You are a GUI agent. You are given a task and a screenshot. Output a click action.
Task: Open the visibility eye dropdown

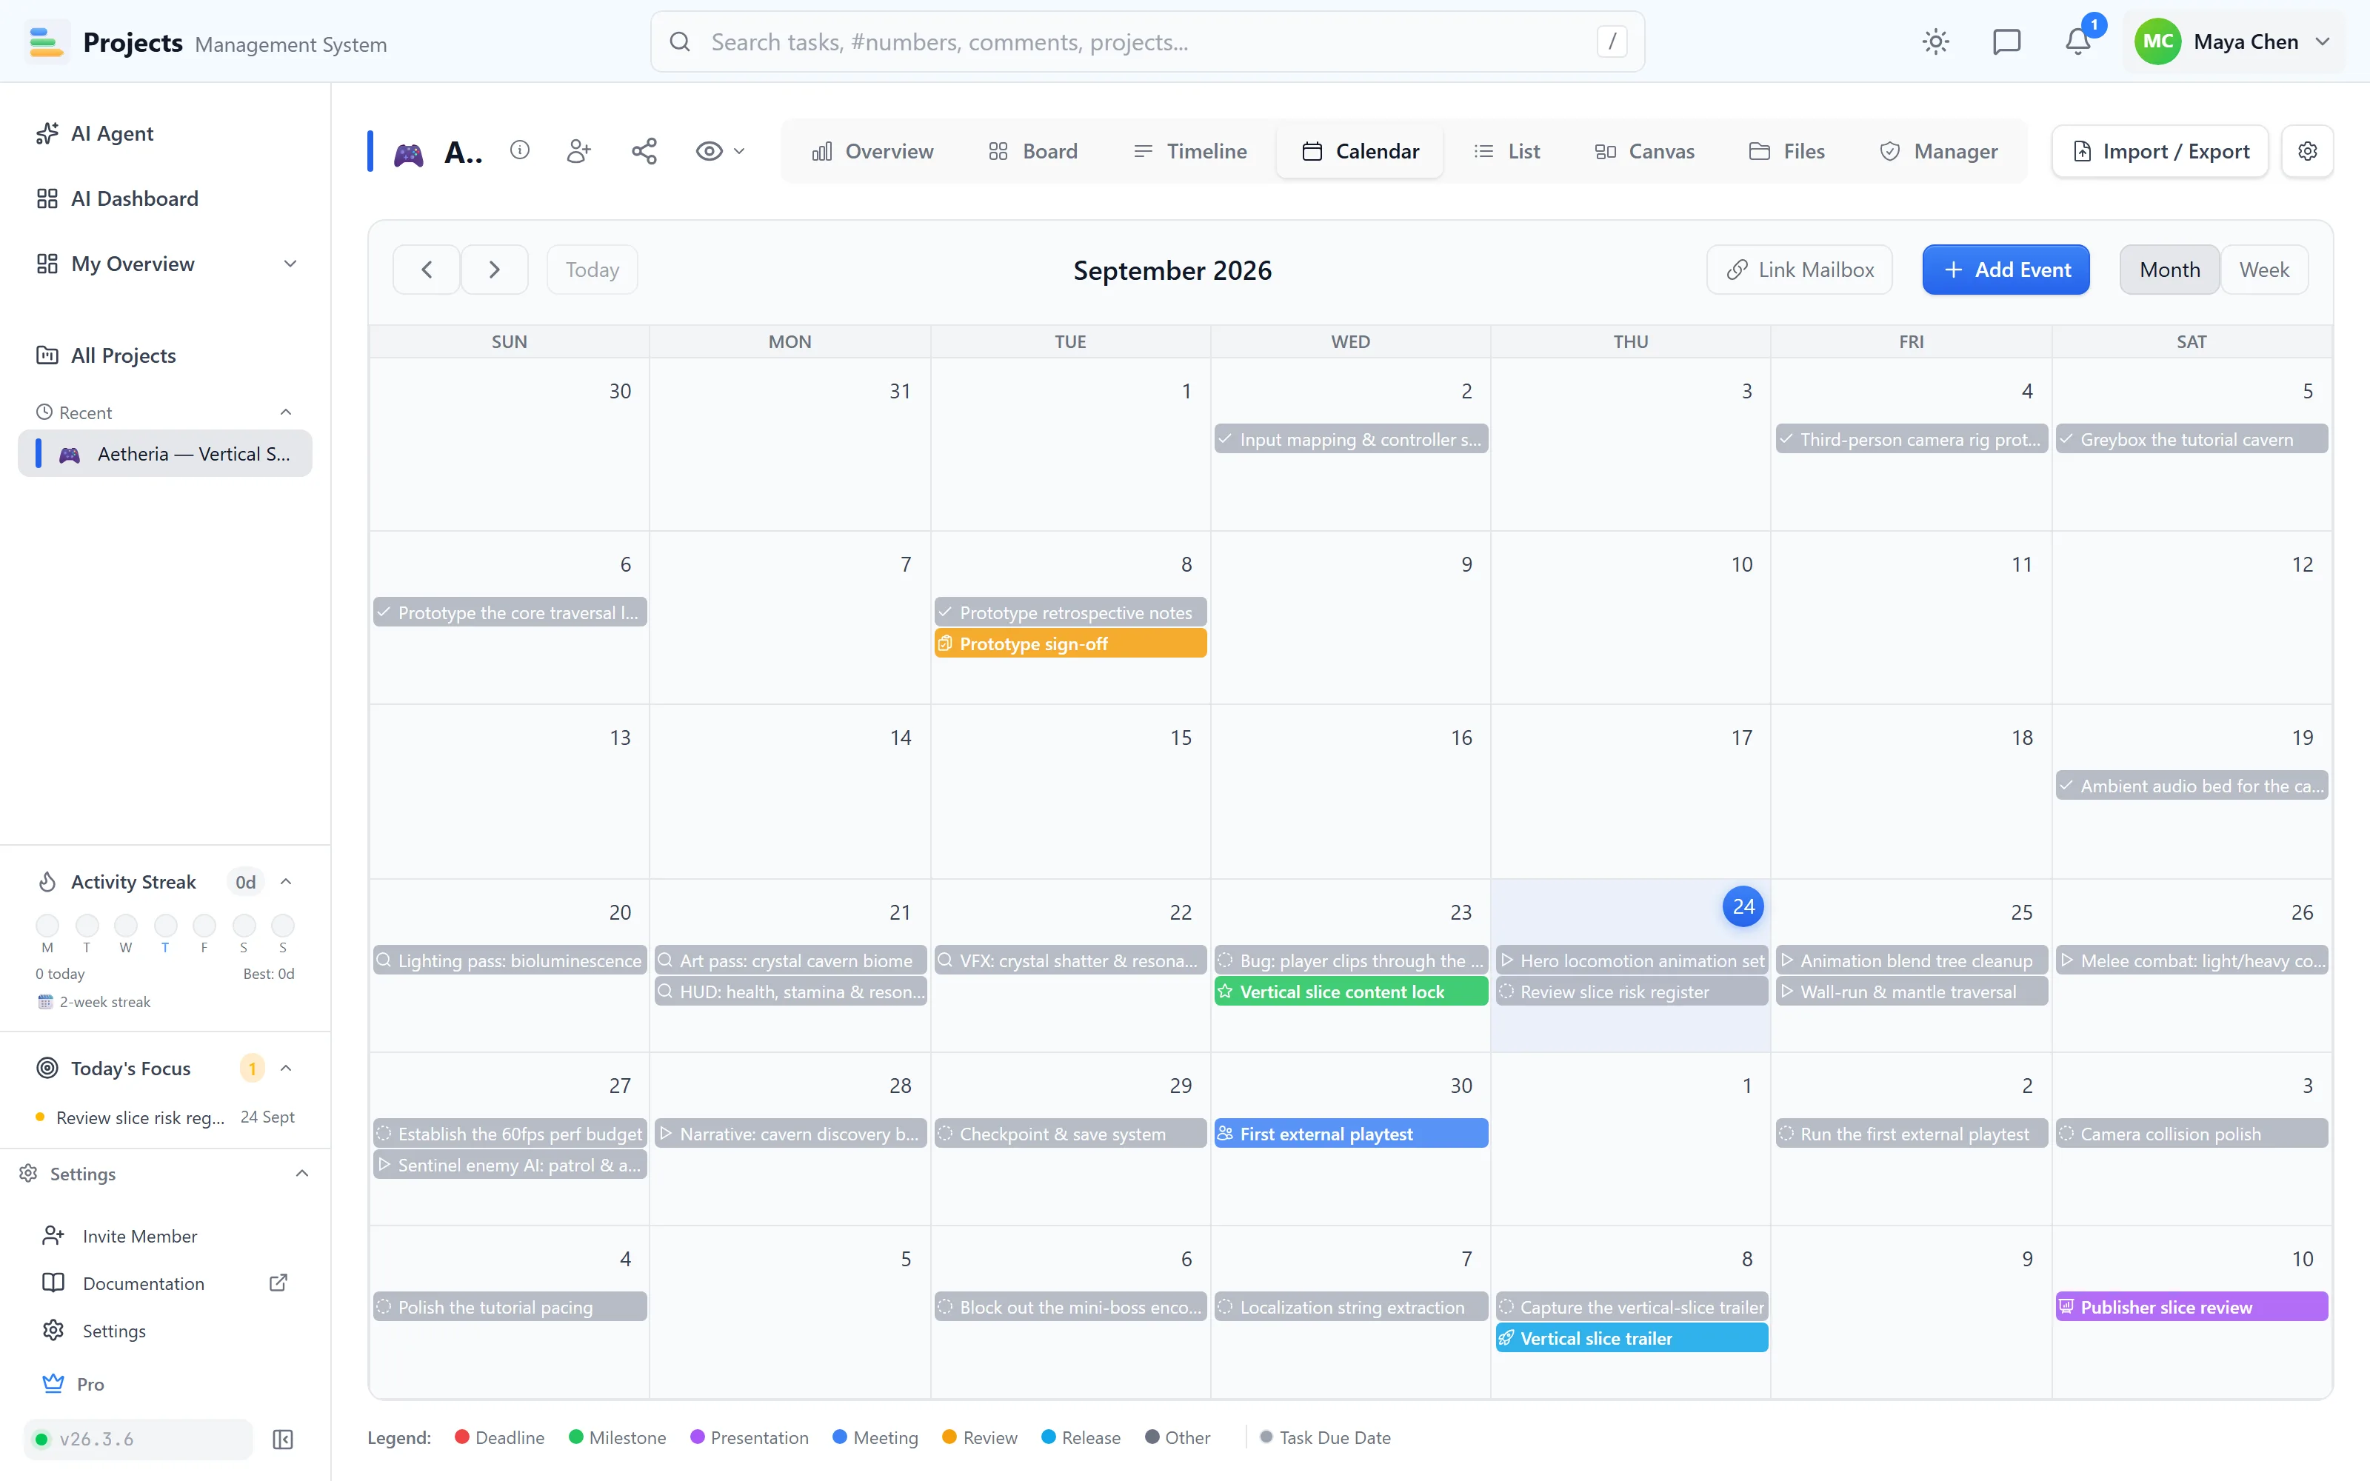(720, 151)
